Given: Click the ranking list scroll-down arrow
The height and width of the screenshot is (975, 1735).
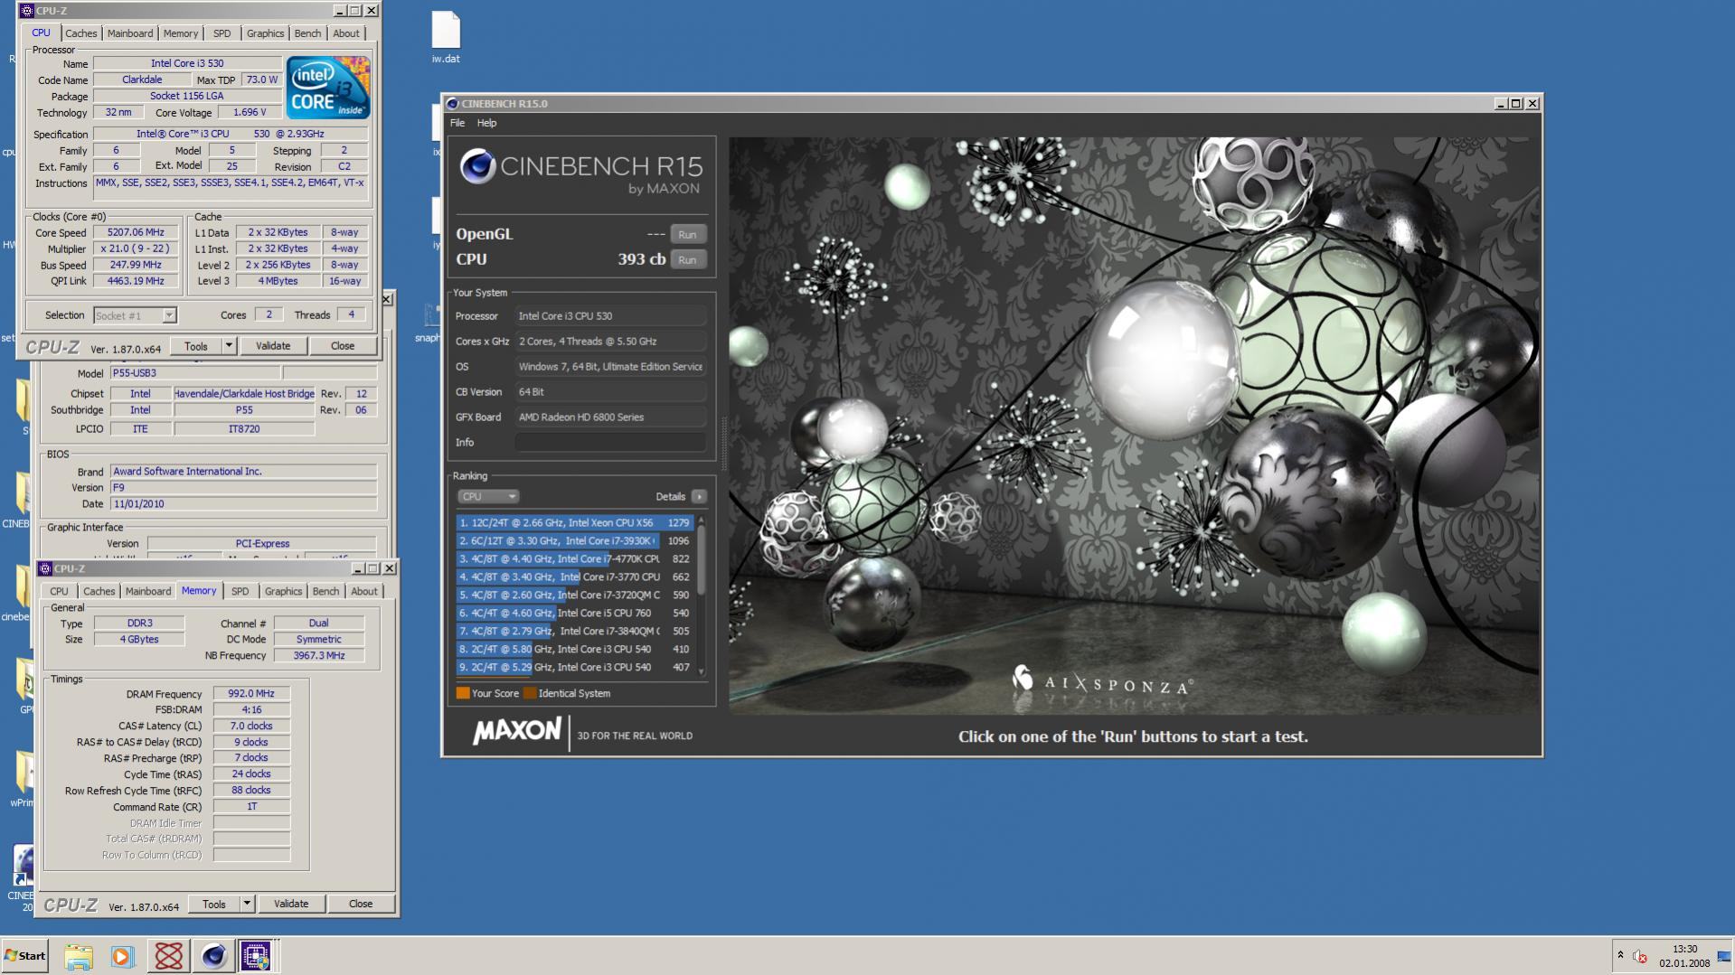Looking at the screenshot, I should (x=701, y=671).
